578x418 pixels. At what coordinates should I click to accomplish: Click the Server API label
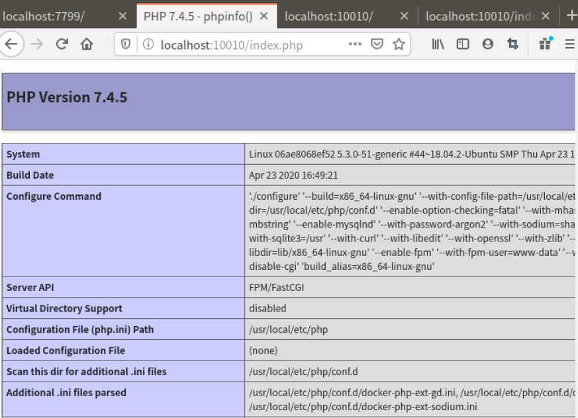coord(30,287)
